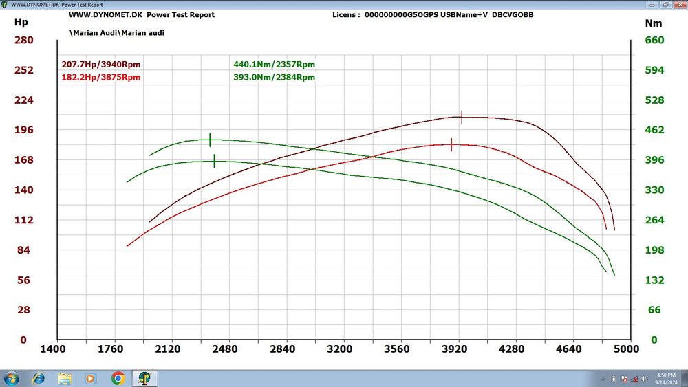Select the Dynomet app taskbar button
This screenshot has width=688, height=387.
(144, 378)
